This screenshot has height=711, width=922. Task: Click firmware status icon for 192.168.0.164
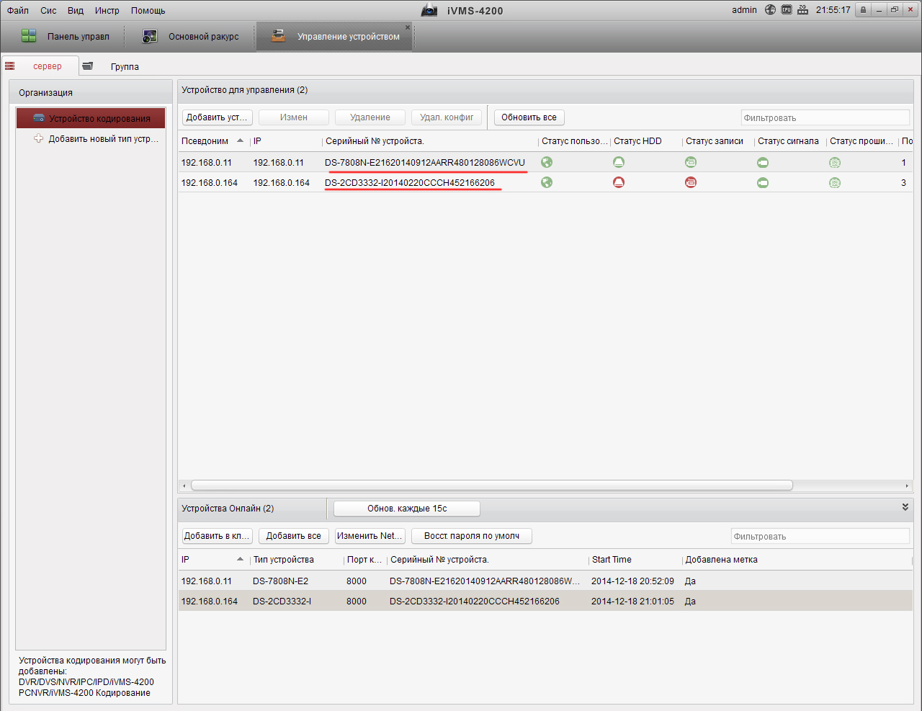pos(835,183)
